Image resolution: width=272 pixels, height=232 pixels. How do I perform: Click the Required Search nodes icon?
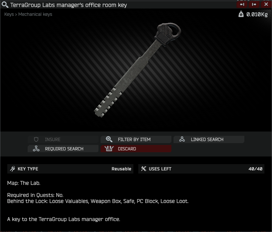[36, 149]
